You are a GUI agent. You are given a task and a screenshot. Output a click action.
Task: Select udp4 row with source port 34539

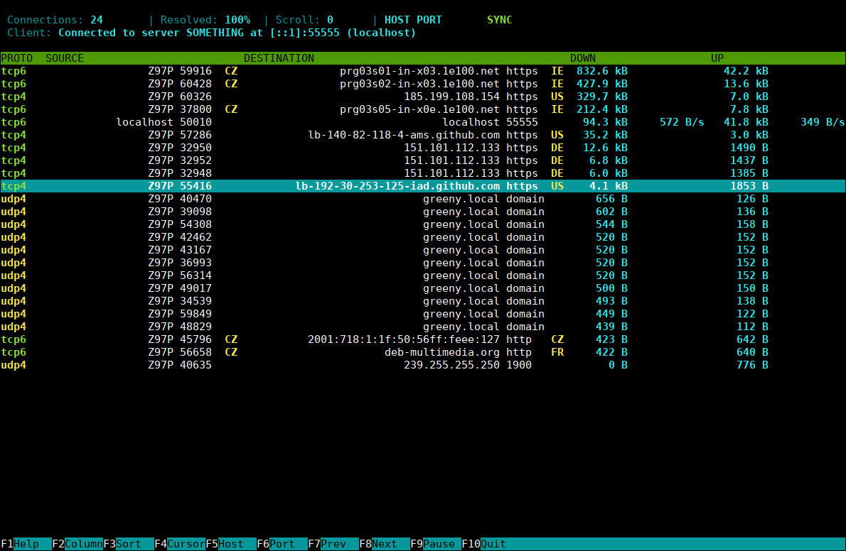click(x=423, y=301)
